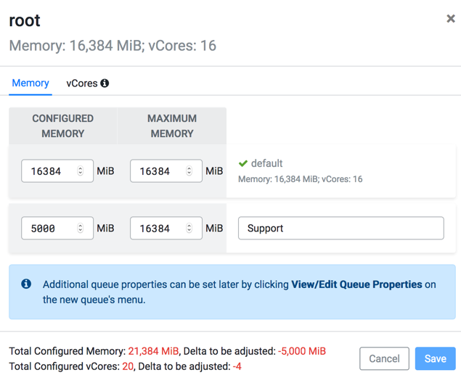Increase default configured memory with up arrow
Screen dimensions: 461x378
(81, 168)
